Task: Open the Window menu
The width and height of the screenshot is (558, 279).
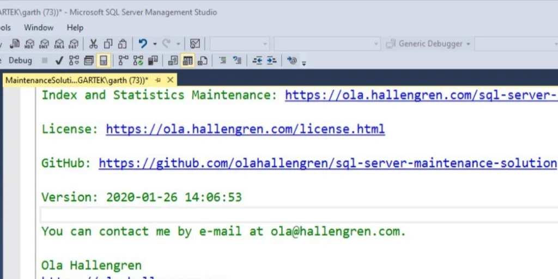Action: click(x=39, y=27)
